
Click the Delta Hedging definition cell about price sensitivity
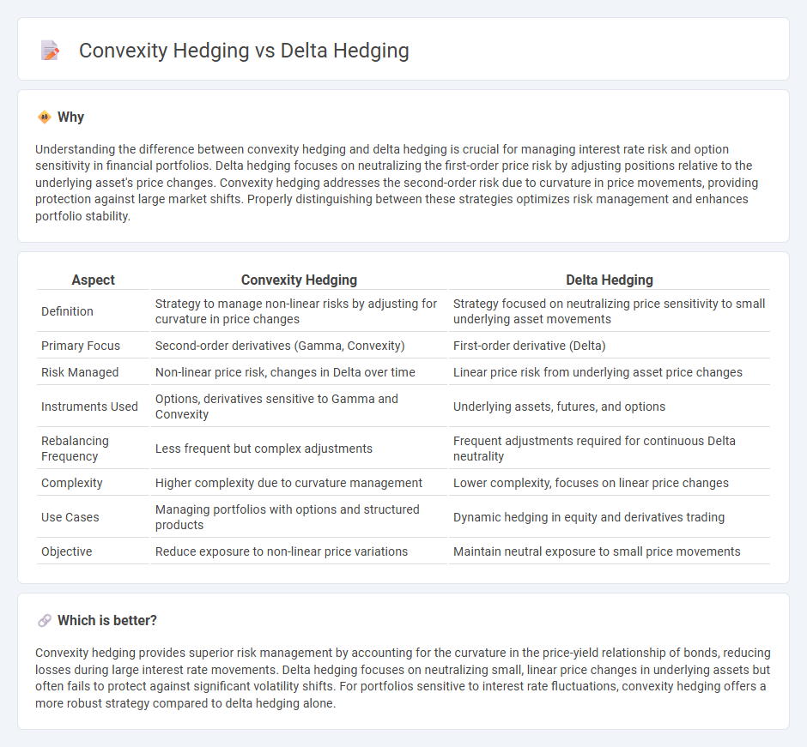[x=609, y=311]
